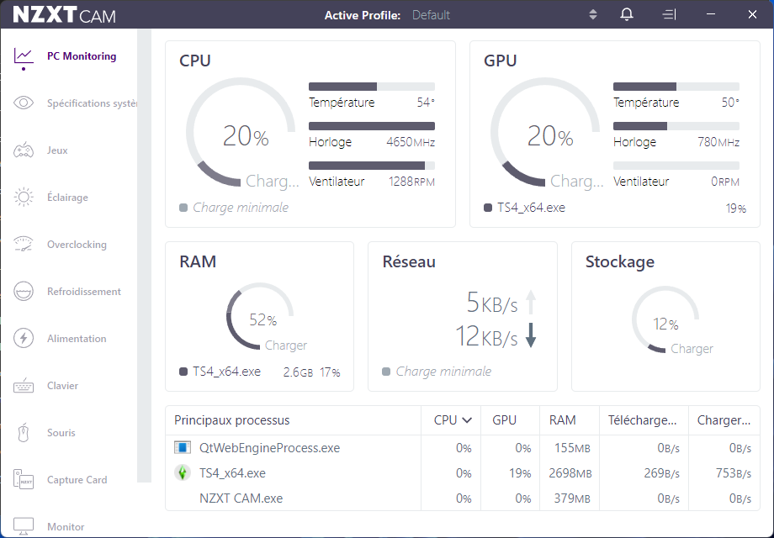Viewport: 774px width, 538px height.
Task: Open the Monitor menu item
Action: coord(66,527)
